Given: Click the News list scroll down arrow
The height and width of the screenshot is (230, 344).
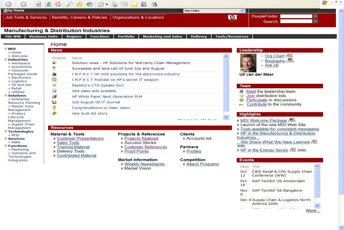Looking at the screenshot, I should point(226,117).
